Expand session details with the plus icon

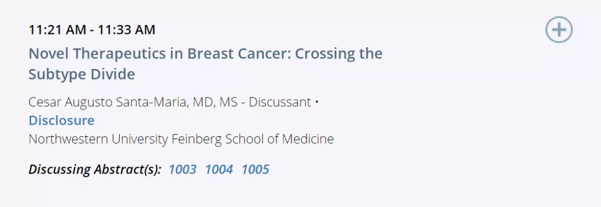coord(559,29)
